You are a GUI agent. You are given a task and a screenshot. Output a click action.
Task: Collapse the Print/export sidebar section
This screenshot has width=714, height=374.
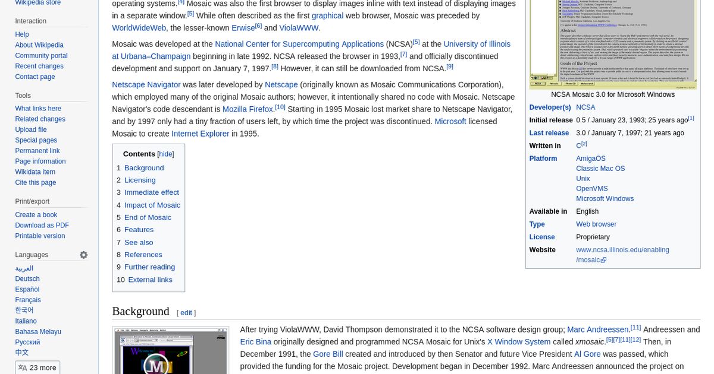(32, 201)
